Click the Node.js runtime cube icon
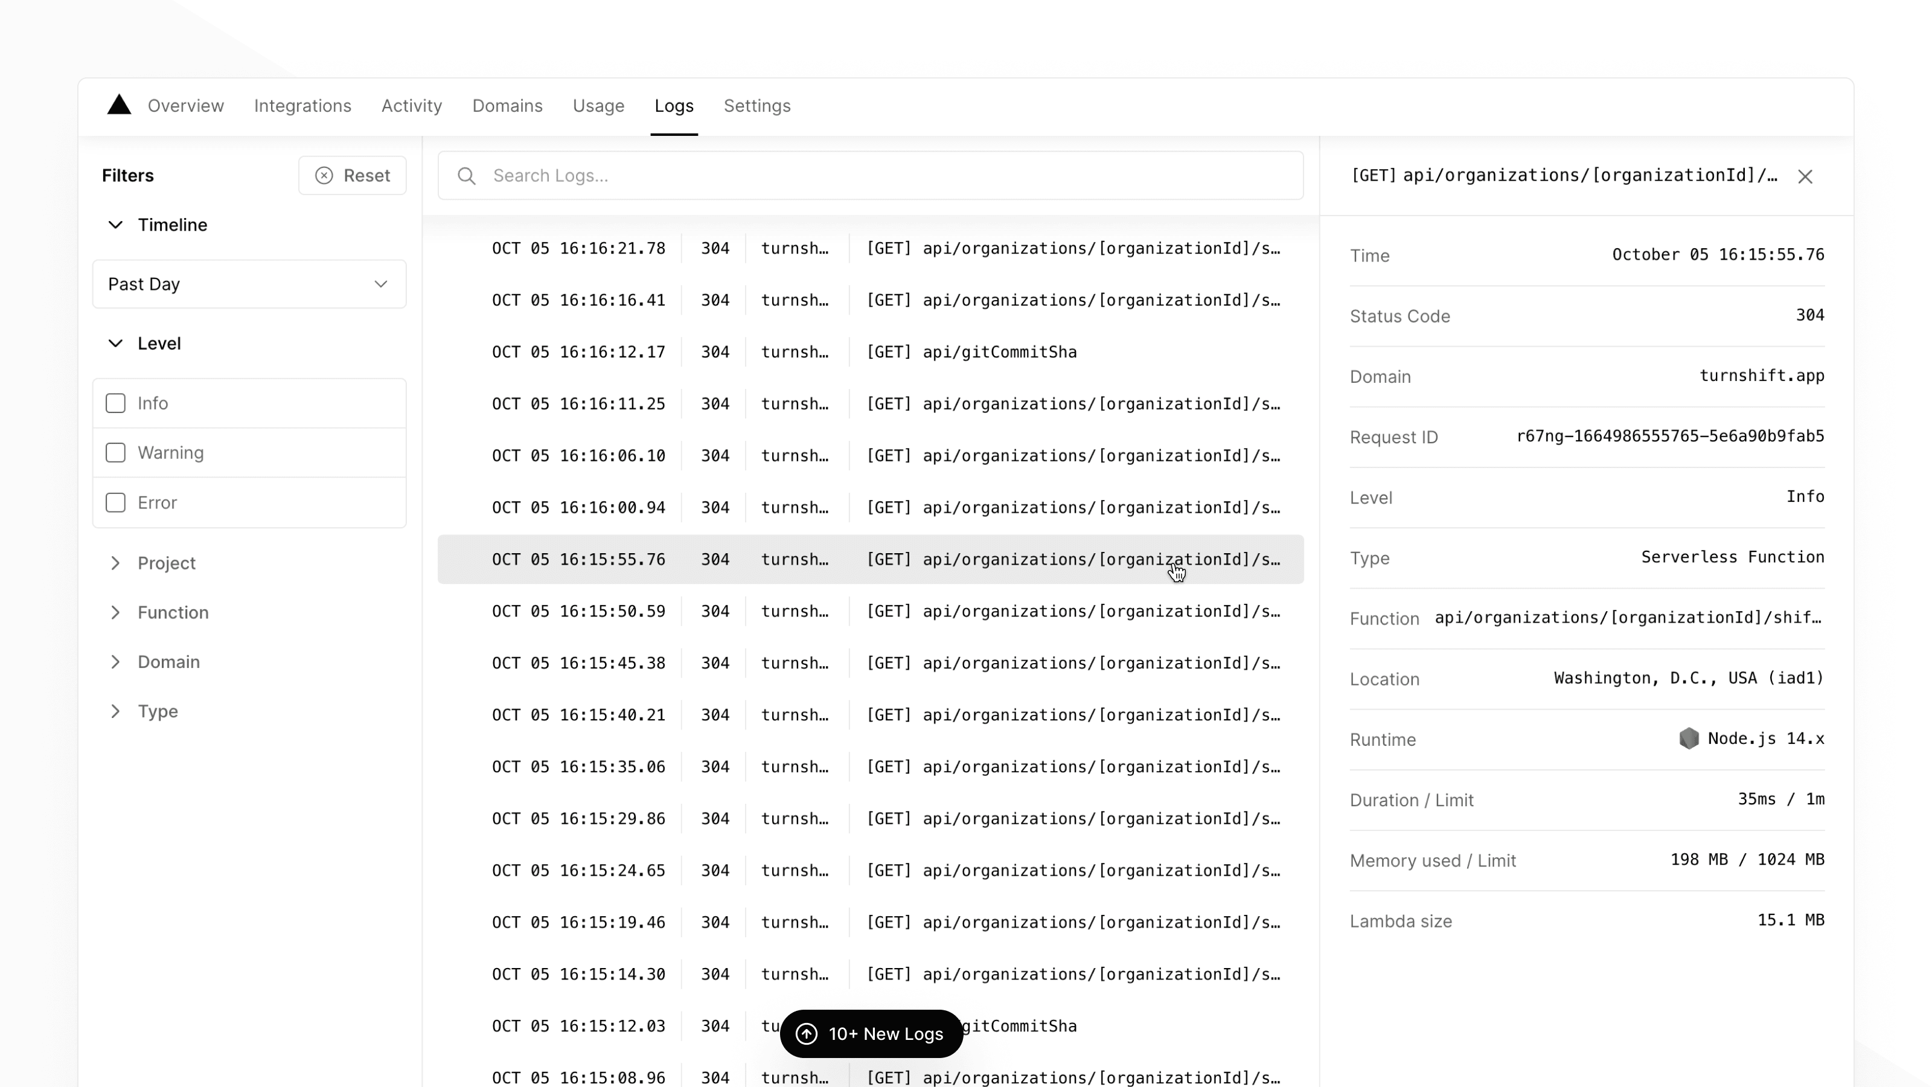Viewport: 1932px width, 1087px height. tap(1690, 738)
